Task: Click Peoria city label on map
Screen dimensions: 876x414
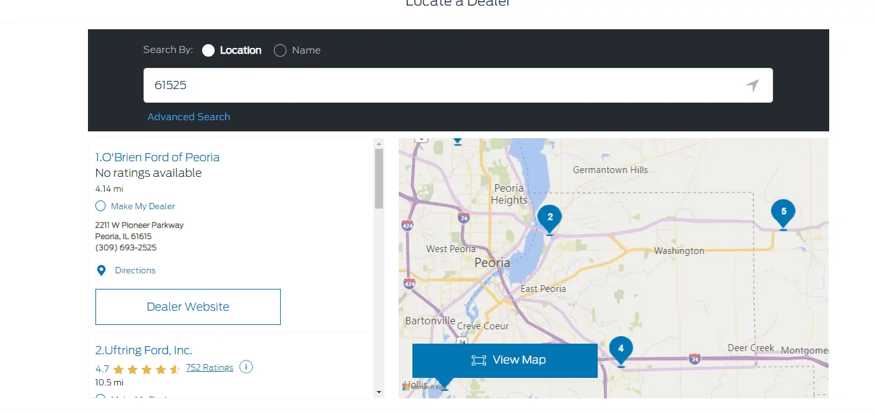Action: click(492, 263)
